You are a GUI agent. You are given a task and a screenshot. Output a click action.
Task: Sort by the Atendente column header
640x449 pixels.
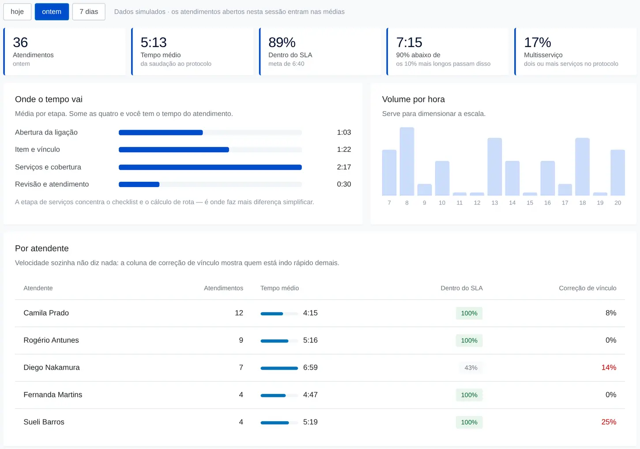point(38,288)
